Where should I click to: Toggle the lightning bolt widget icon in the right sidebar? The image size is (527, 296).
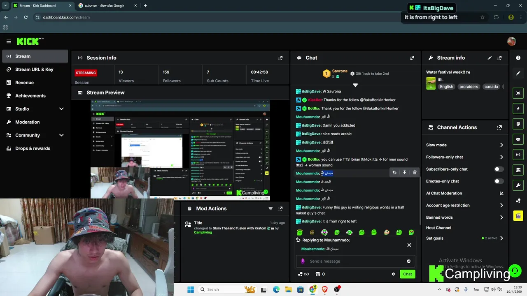pyautogui.click(x=518, y=109)
